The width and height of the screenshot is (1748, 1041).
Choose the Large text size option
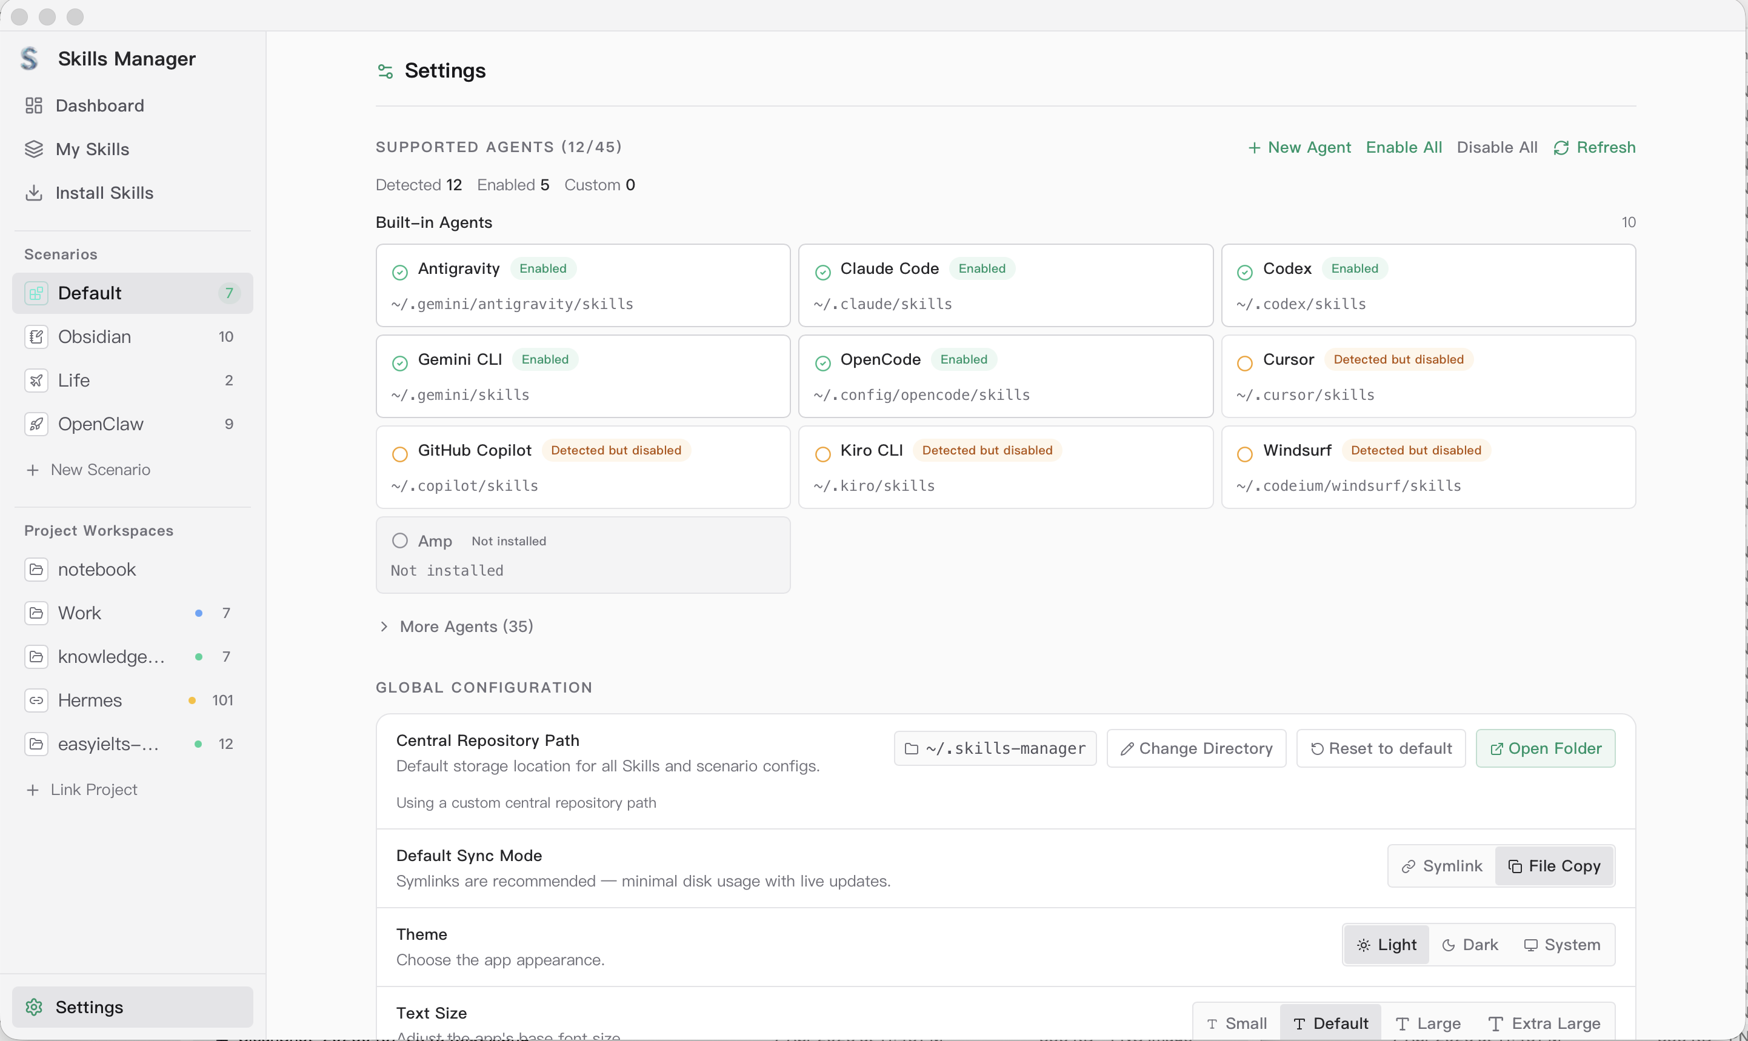point(1428,1023)
